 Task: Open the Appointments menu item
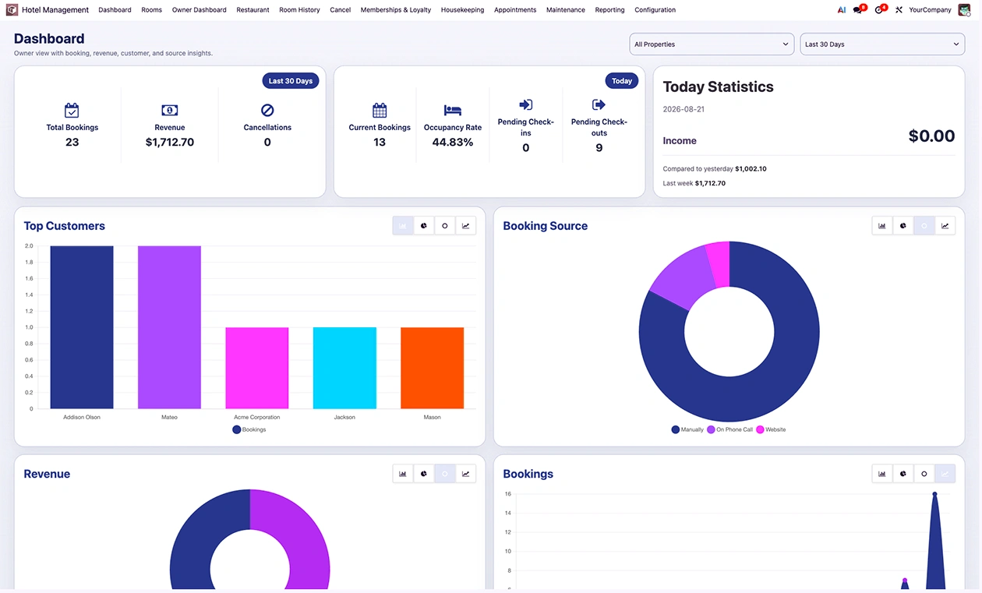pos(515,10)
